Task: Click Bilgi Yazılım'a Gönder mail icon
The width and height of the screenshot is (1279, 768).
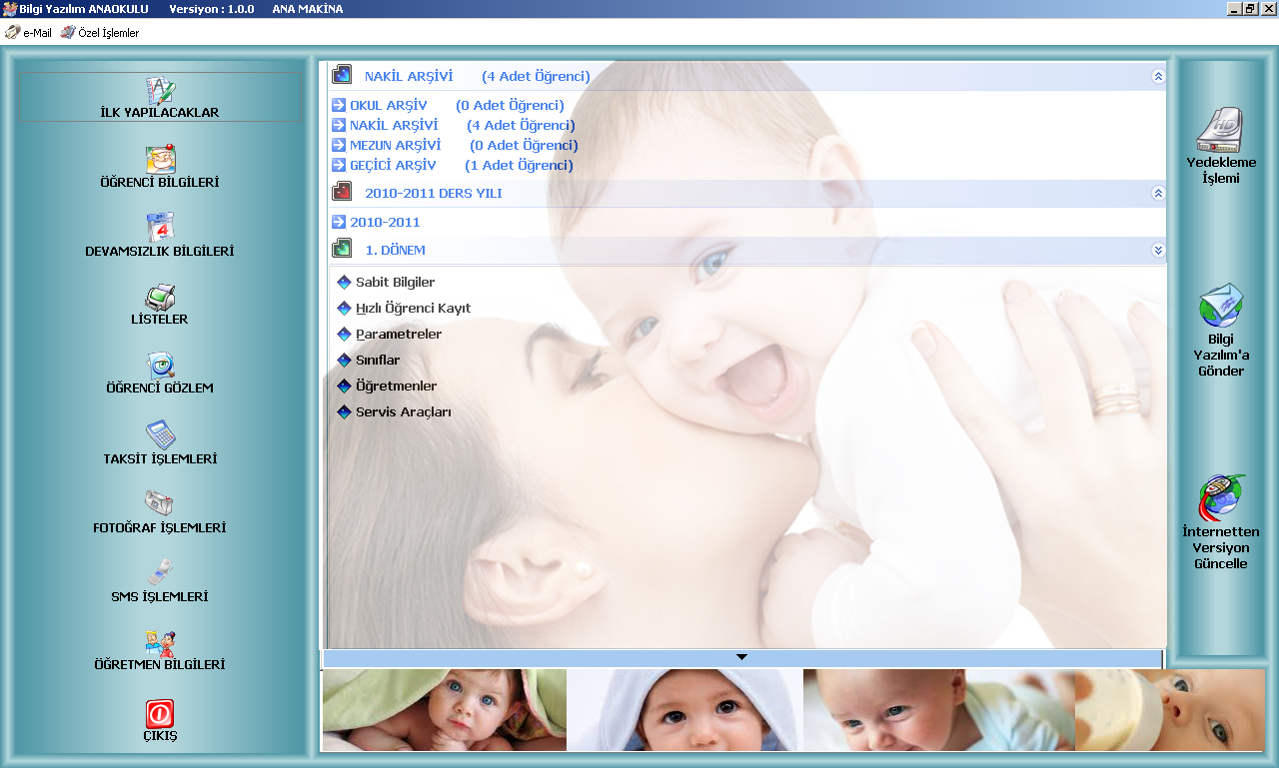Action: pyautogui.click(x=1221, y=306)
